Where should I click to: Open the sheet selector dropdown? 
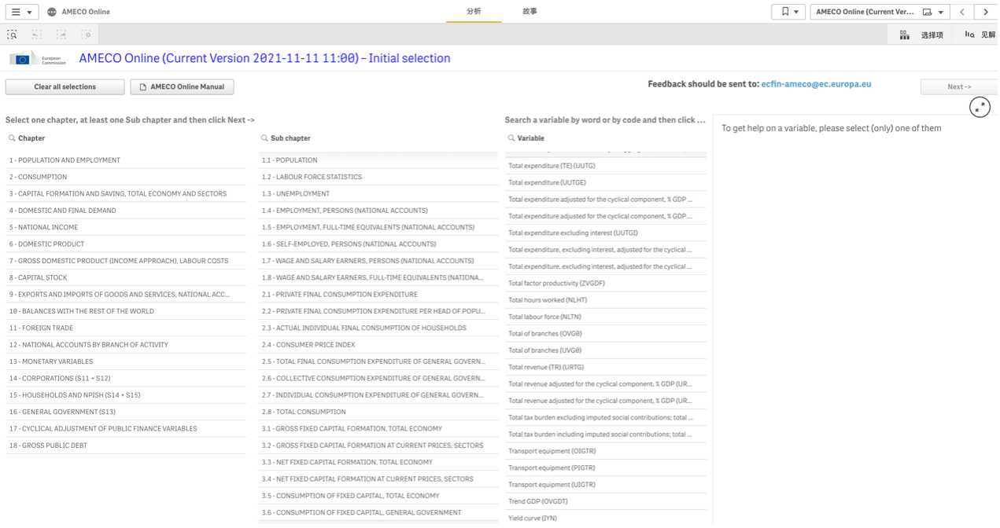click(x=880, y=12)
